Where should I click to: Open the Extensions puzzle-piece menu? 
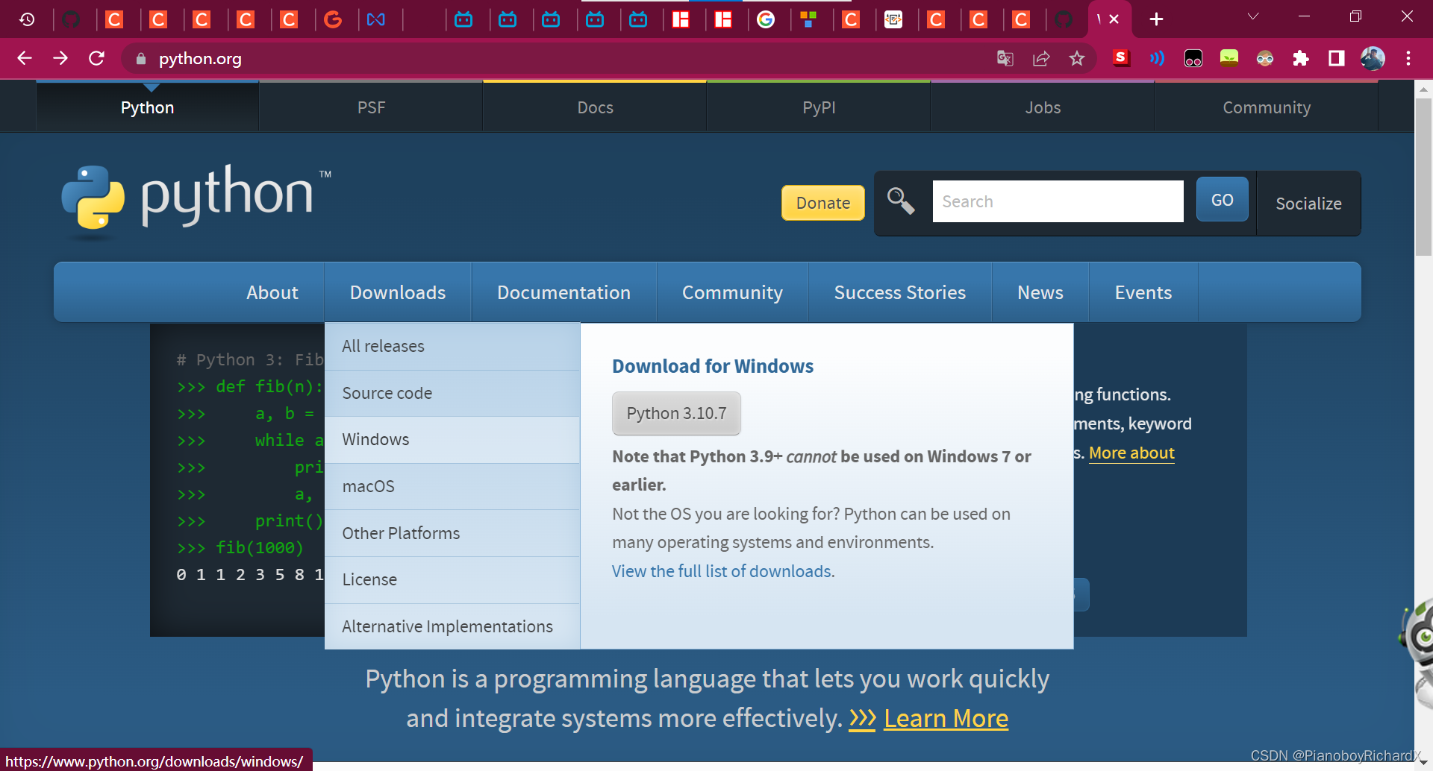click(1301, 58)
